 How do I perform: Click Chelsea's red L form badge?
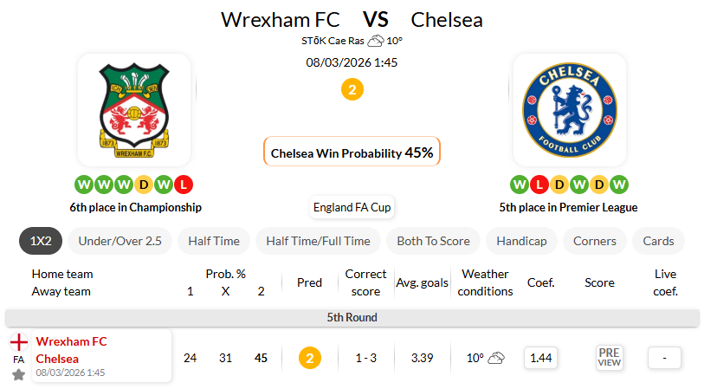pyautogui.click(x=538, y=185)
